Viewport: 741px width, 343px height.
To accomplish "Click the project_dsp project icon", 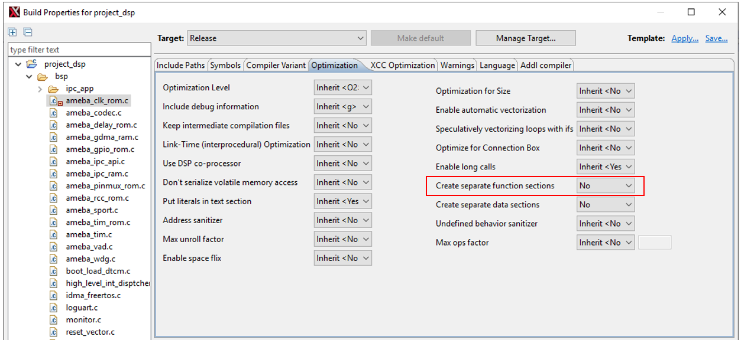I will click(x=31, y=64).
